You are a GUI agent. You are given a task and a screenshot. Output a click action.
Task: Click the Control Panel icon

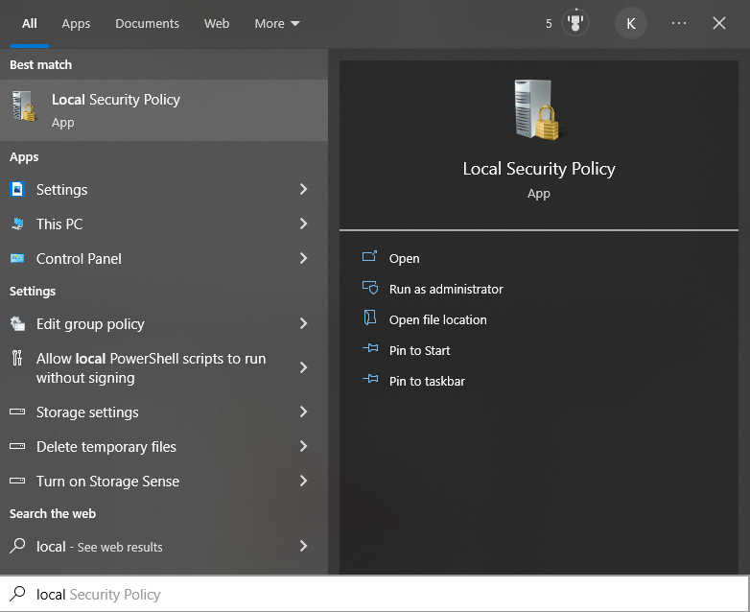point(17,258)
